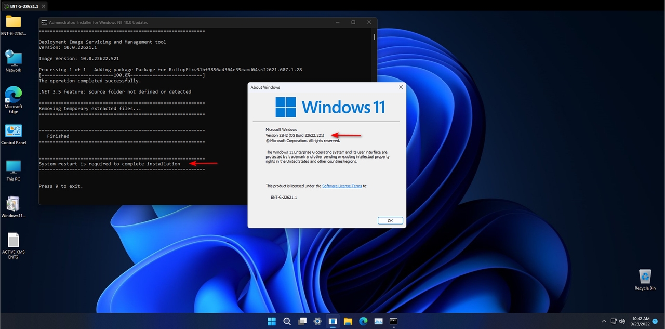Viewport: 665px width, 329px height.
Task: Select the ACTIVE KMS ENTG text file
Action: pyautogui.click(x=14, y=246)
